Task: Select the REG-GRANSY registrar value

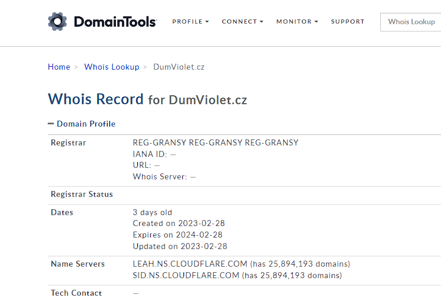Action: pyautogui.click(x=216, y=142)
